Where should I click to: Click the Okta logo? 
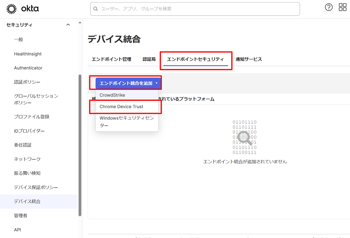[x=22, y=9]
